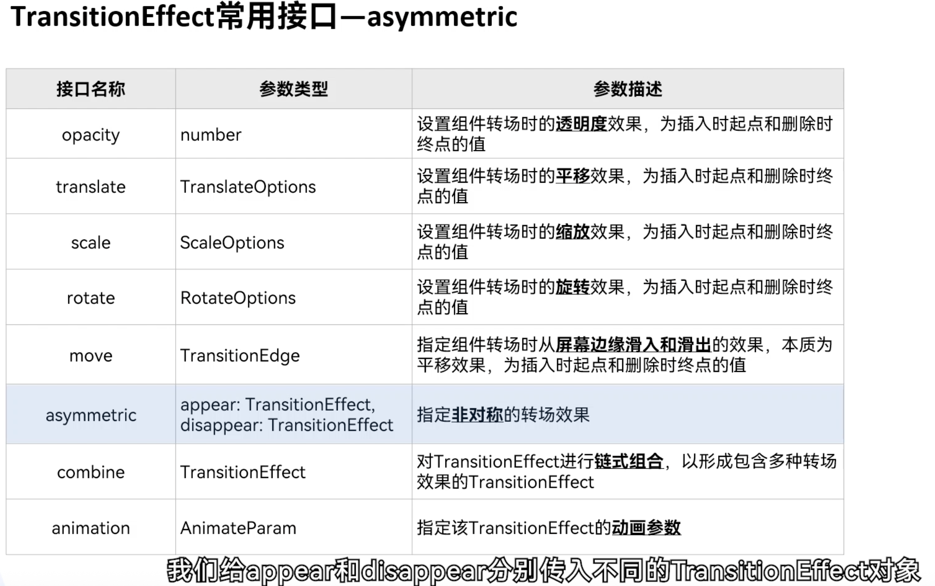Screen dimensions: 935x586
Task: Click the subtitle caption at the bottom
Action: click(543, 571)
